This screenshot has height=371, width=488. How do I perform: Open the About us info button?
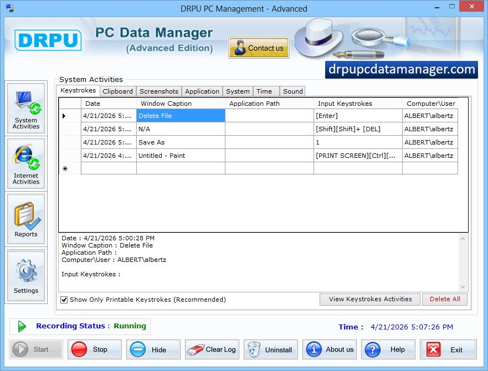[x=330, y=349]
